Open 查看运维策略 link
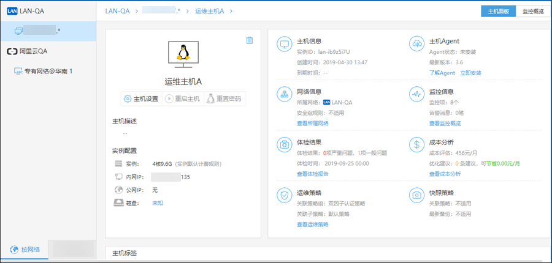Viewport: 552px width, 263px height. pos(312,224)
